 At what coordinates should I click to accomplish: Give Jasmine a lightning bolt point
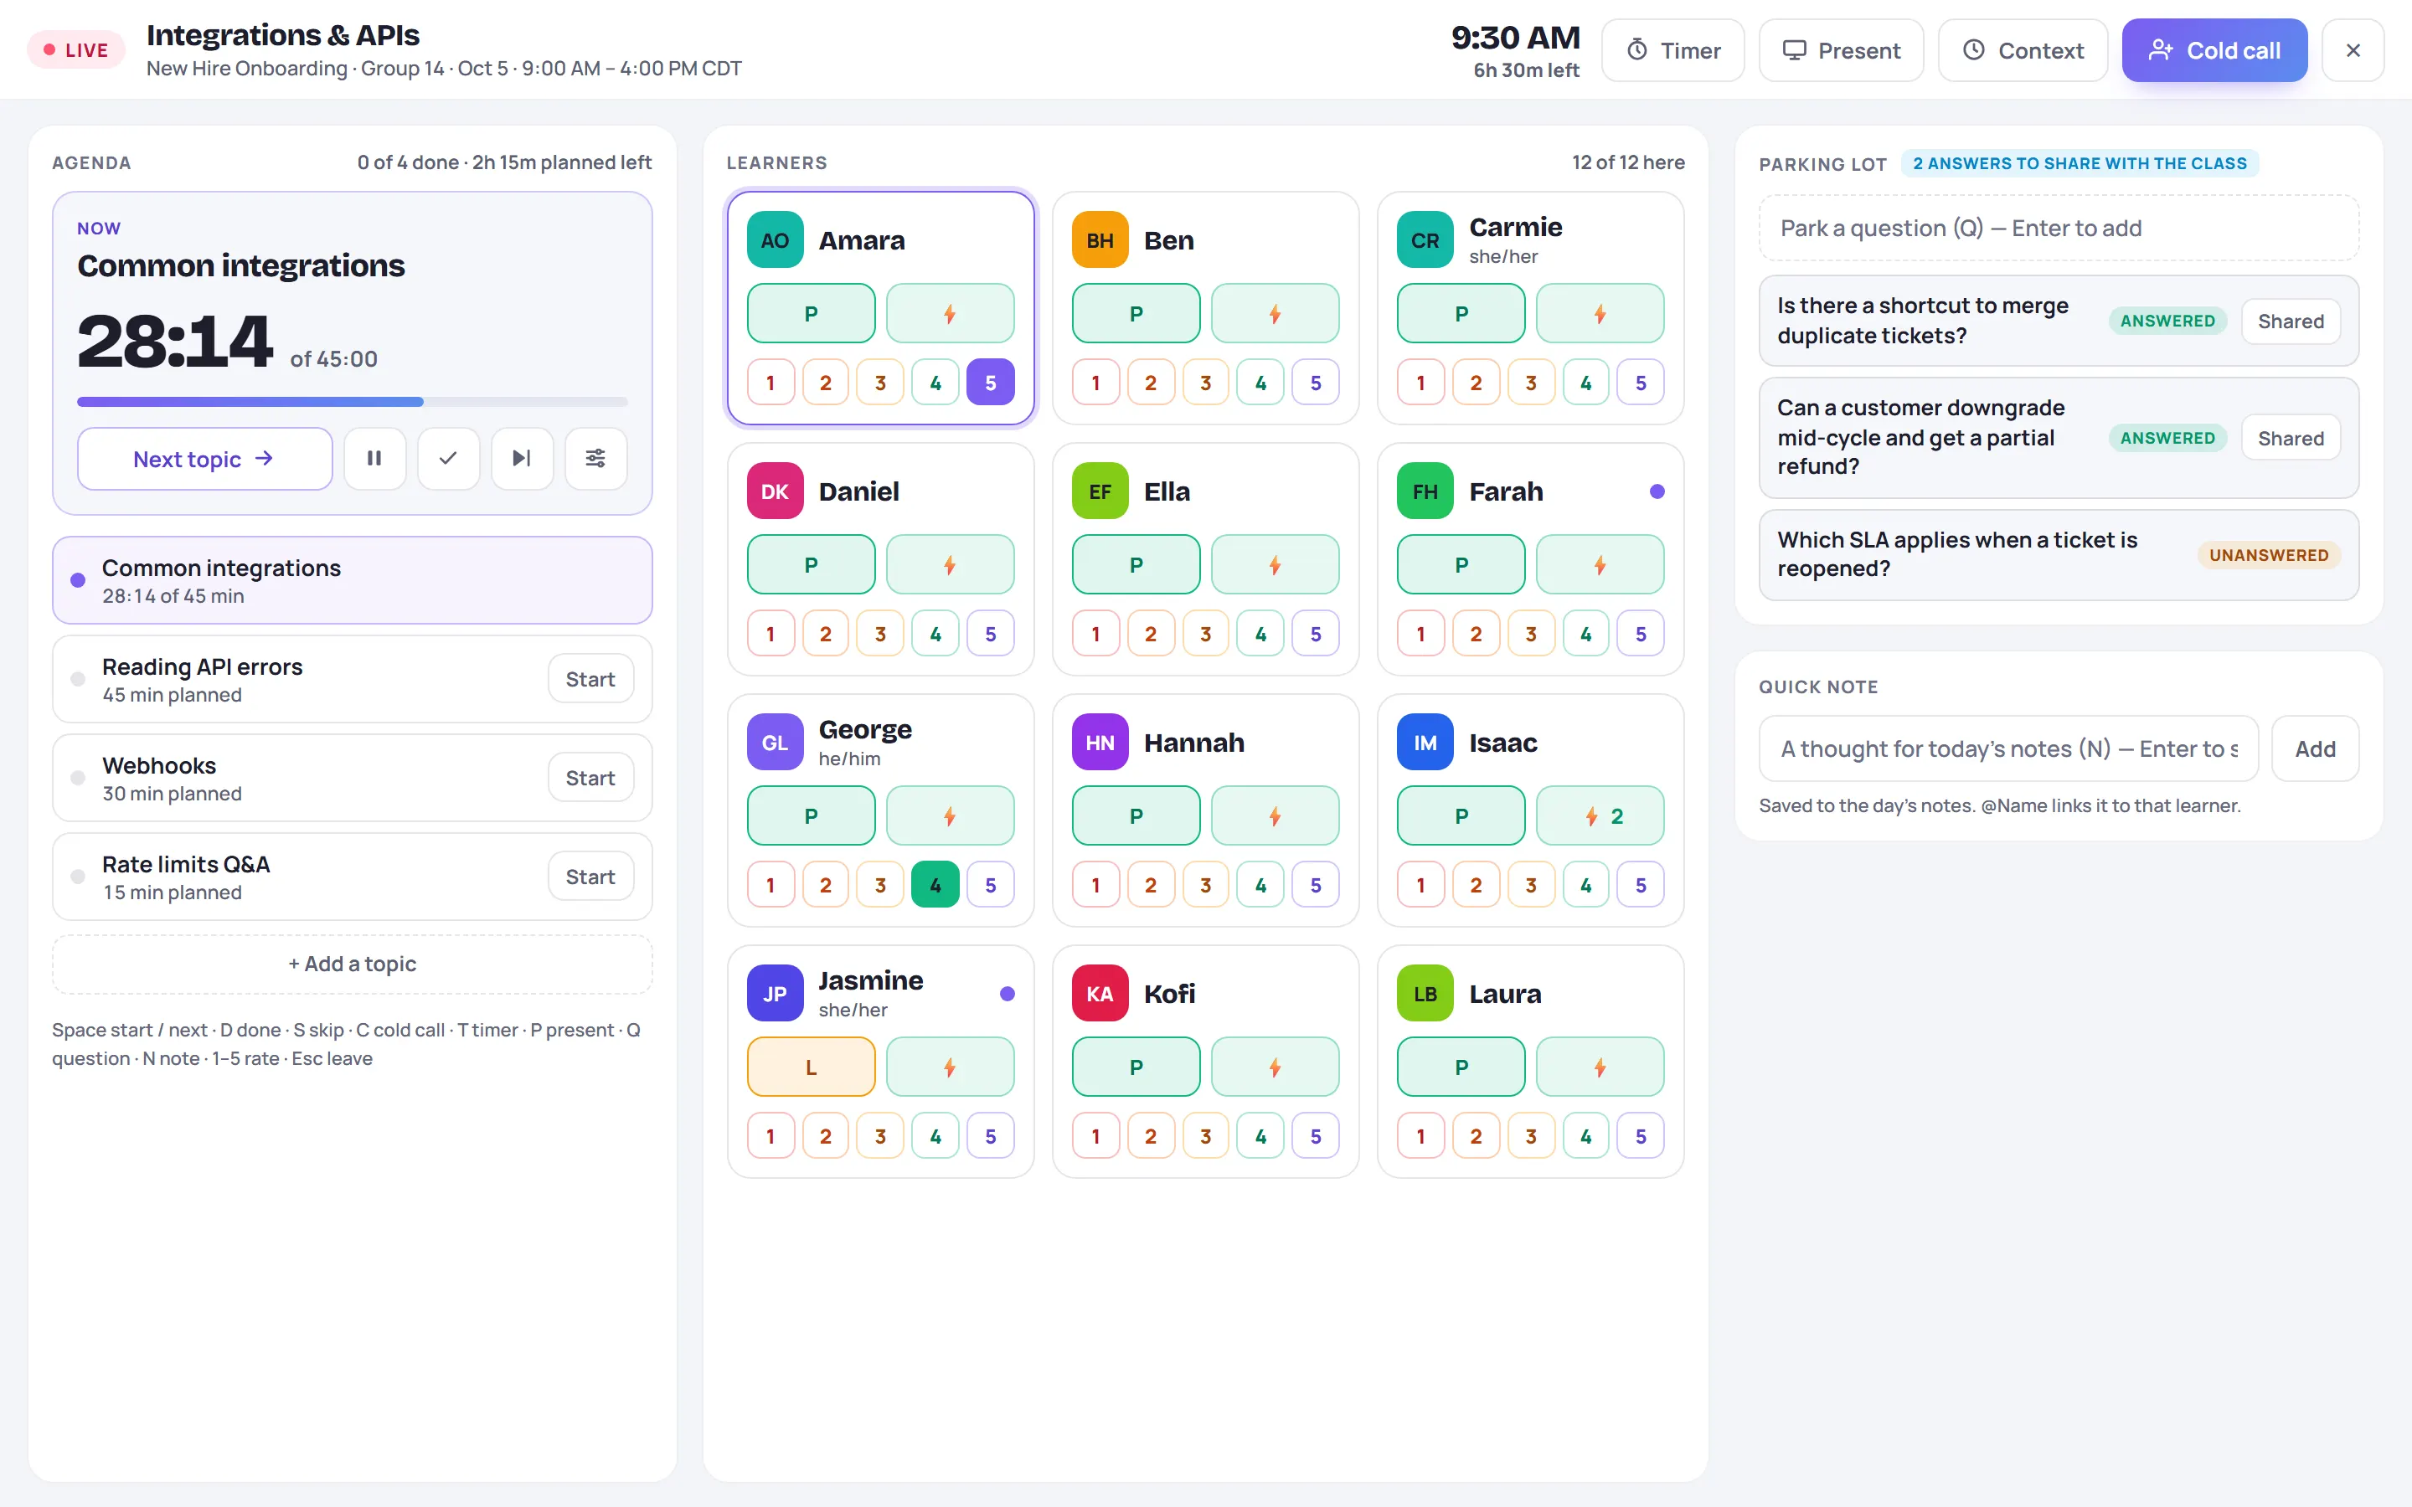950,1067
